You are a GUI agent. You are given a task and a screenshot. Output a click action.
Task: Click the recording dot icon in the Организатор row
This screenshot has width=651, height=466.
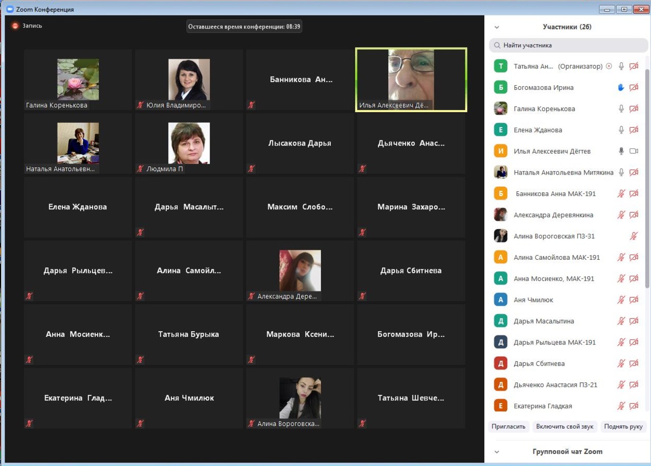609,66
